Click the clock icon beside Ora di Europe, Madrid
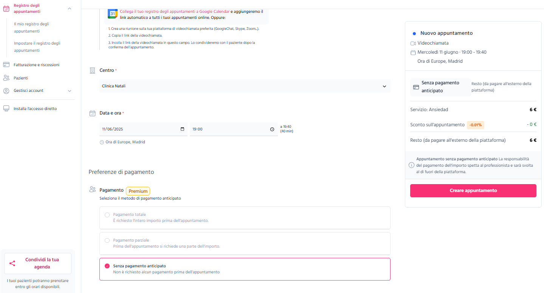 [x=102, y=142]
